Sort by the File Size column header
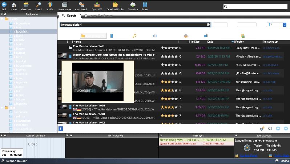This screenshot has width=290, height=164. [x=194, y=42]
